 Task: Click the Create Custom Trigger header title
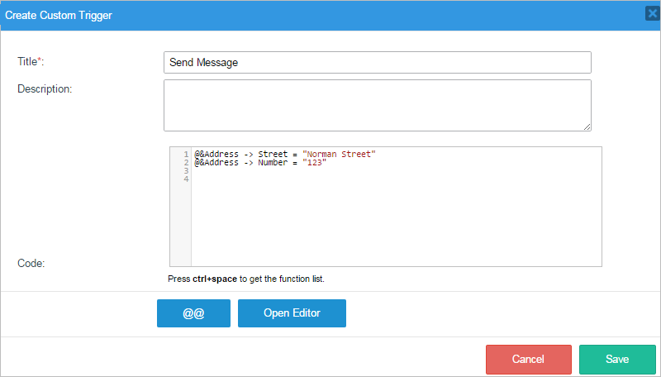(x=59, y=15)
